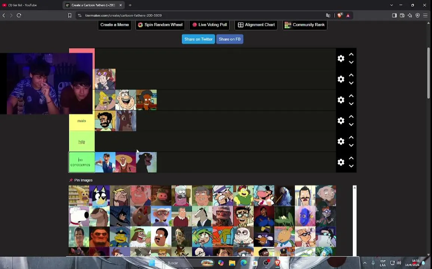Open Spin Random Wheel
432x269 pixels.
pos(160,25)
